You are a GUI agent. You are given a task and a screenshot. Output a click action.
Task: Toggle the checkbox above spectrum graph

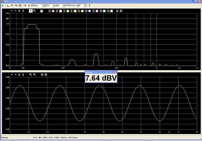click(x=41, y=11)
